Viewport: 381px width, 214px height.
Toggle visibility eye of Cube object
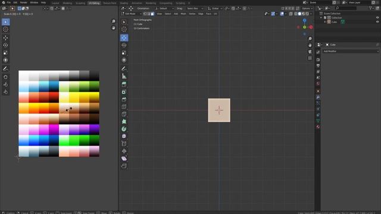click(377, 22)
